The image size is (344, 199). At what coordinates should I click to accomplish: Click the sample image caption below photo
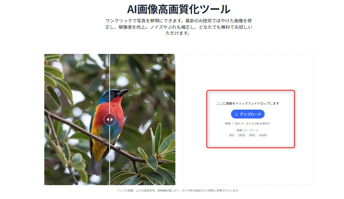178,190
